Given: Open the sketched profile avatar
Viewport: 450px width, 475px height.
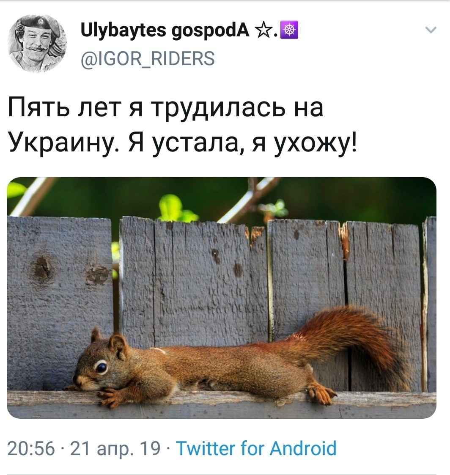Looking at the screenshot, I should 37,44.
